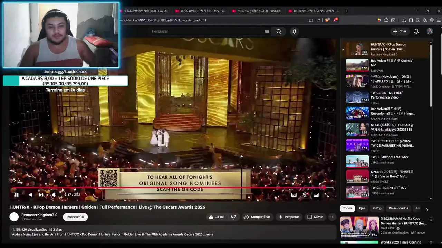Click the search magnifier button

pos(279,31)
